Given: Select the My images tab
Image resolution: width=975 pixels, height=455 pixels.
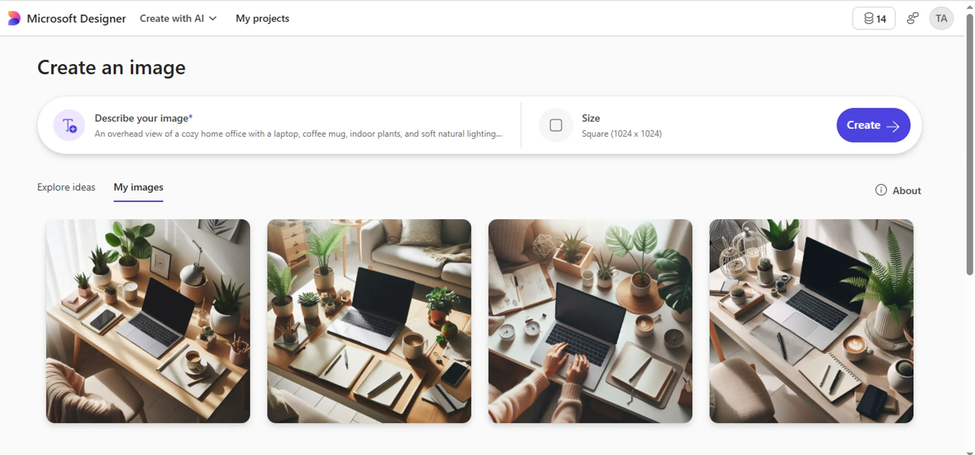Looking at the screenshot, I should click(138, 187).
